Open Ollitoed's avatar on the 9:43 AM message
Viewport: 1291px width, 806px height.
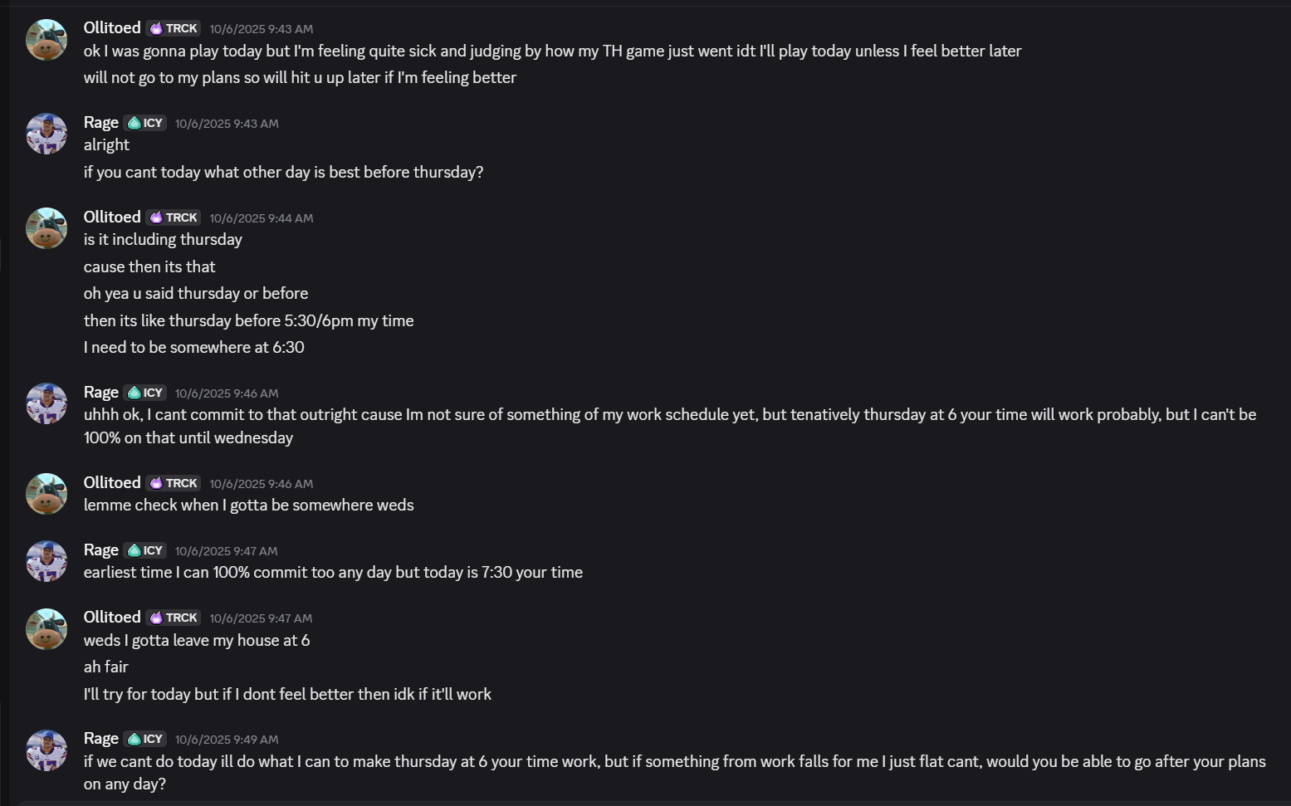click(x=46, y=40)
